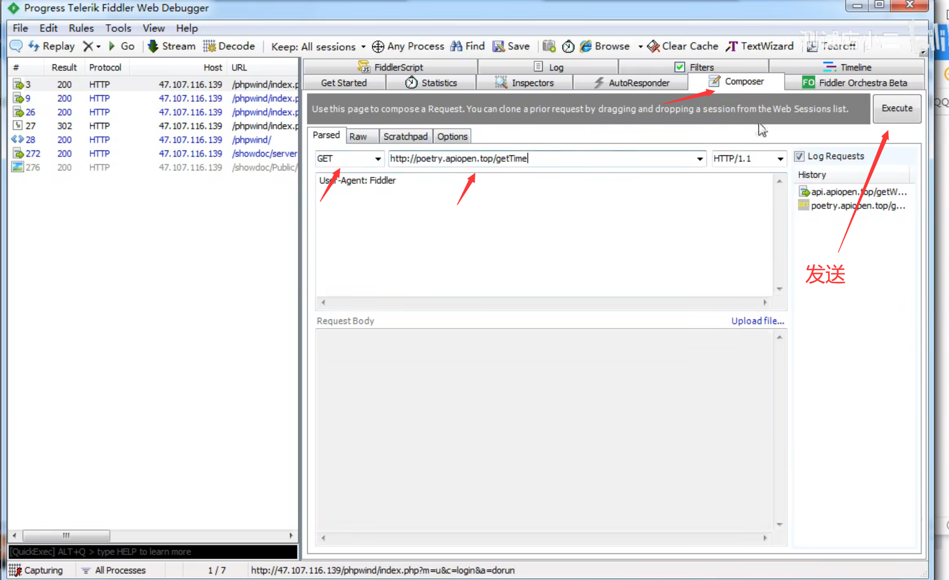Select session 272 row icon

18,154
